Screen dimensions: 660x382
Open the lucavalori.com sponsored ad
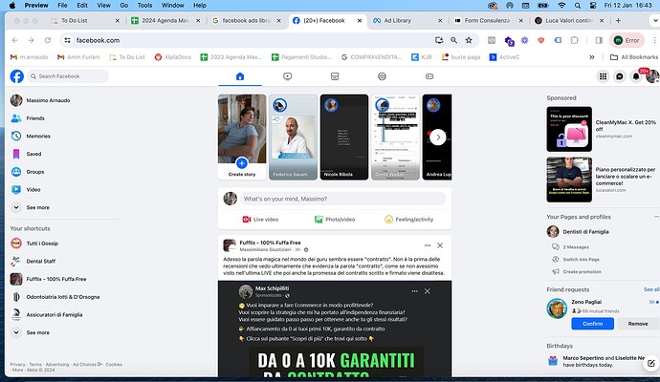(602, 180)
